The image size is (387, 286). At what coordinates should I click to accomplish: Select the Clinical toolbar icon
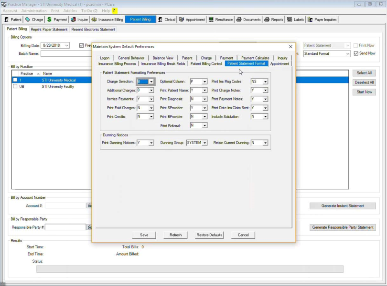(160, 20)
